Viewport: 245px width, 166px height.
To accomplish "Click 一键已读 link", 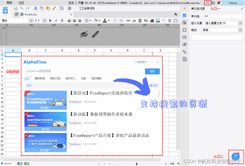I will coord(153,86).
